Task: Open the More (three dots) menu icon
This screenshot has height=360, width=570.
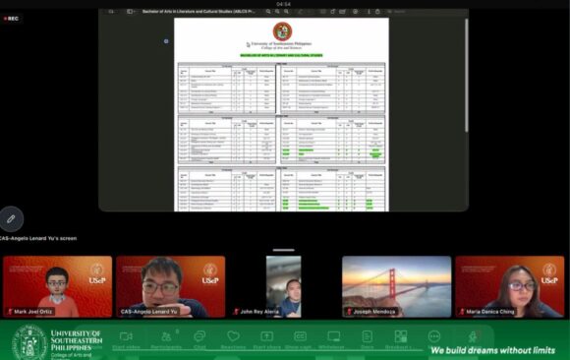Action: pos(434,336)
